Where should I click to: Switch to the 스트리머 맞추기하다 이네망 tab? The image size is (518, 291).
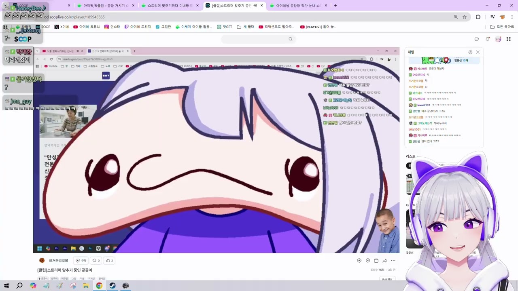(170, 6)
